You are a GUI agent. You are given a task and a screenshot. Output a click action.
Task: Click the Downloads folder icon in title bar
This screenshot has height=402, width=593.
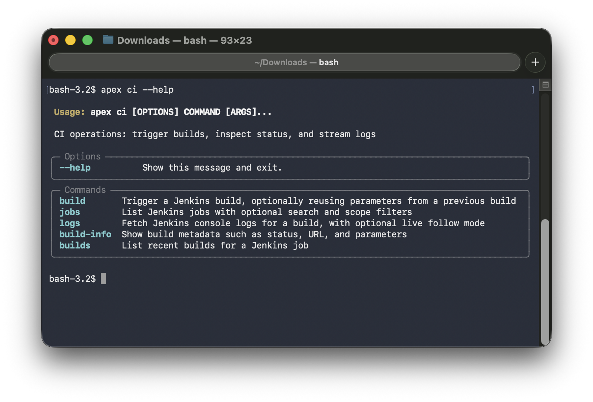[x=108, y=39]
